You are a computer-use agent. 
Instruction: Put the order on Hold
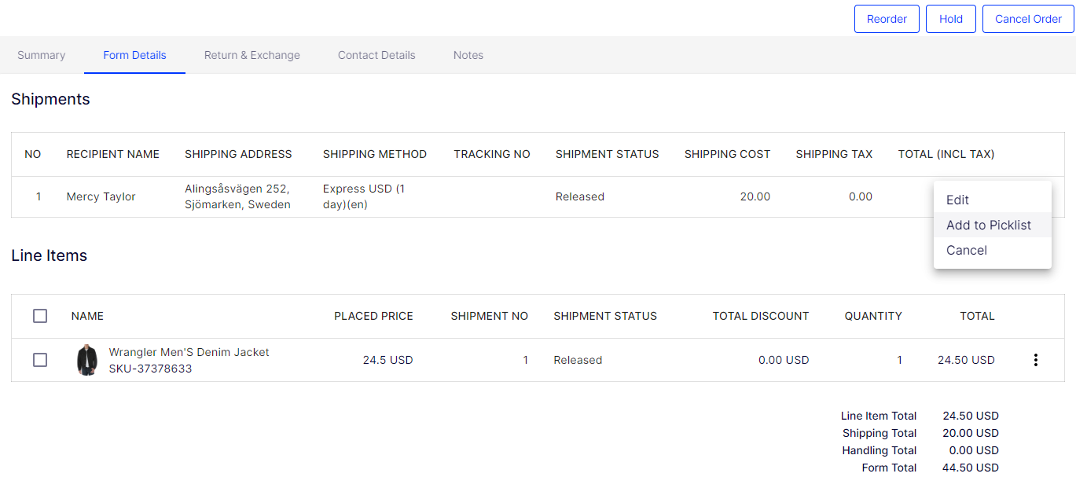pyautogui.click(x=950, y=19)
